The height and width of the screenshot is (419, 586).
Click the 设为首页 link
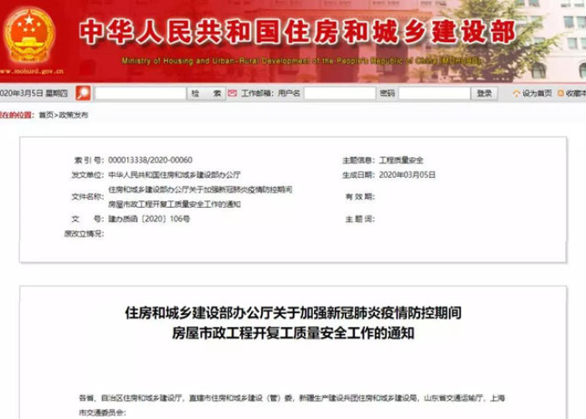click(x=537, y=93)
